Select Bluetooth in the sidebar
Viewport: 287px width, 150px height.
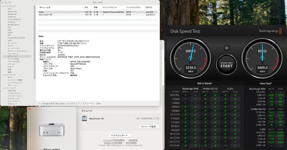pos(12,14)
